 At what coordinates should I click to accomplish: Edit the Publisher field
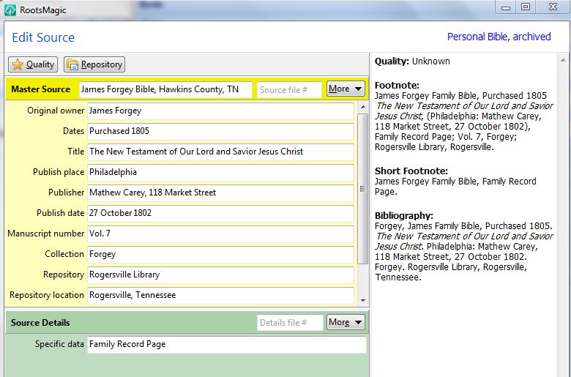click(x=220, y=193)
